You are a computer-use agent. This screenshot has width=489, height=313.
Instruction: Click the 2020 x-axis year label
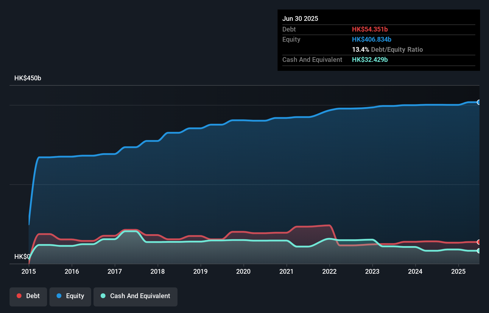click(243, 271)
